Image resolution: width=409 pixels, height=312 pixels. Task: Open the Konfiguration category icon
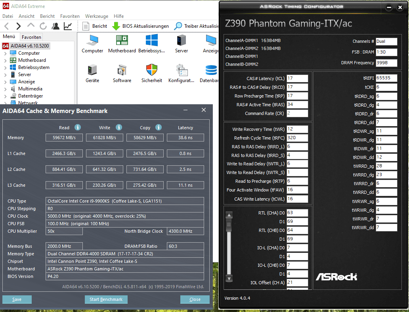(x=181, y=74)
